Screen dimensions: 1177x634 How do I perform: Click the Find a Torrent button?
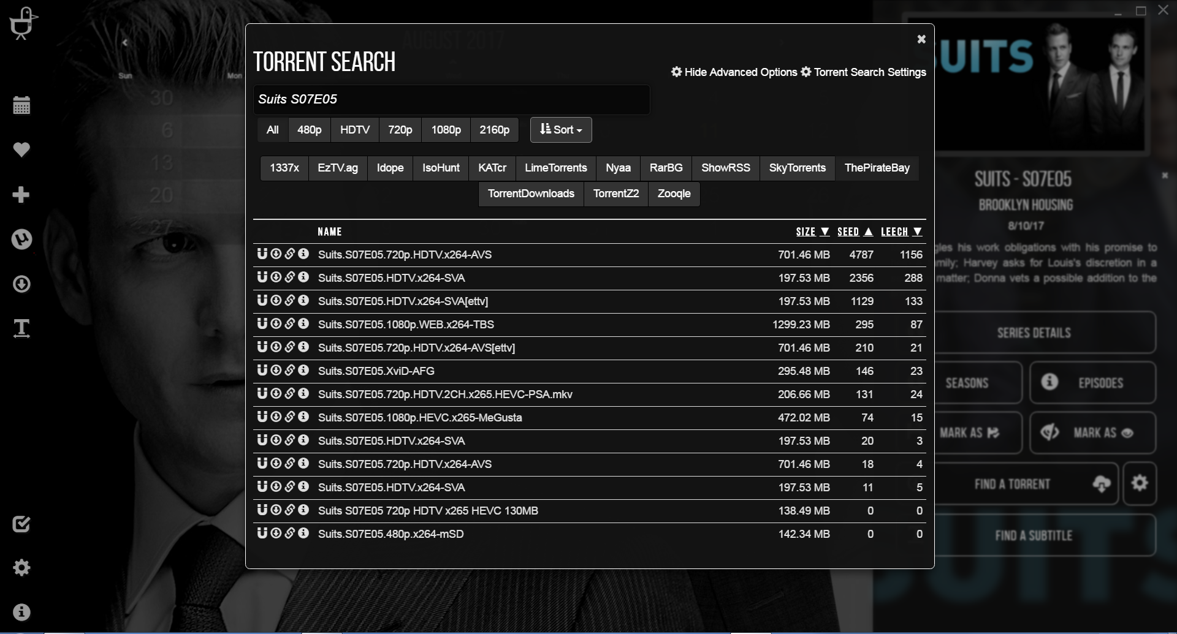(x=1026, y=484)
